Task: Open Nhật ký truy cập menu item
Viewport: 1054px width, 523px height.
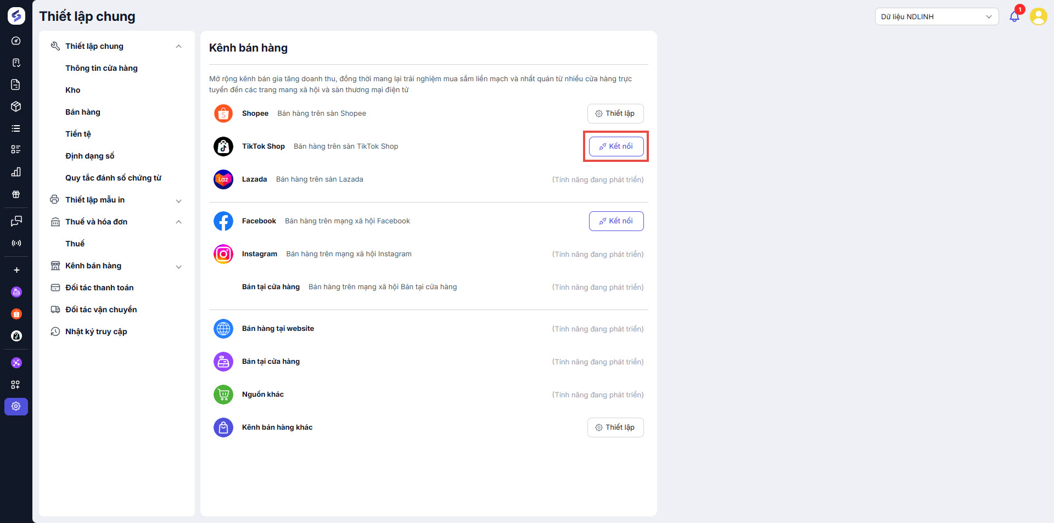Action: pos(96,331)
